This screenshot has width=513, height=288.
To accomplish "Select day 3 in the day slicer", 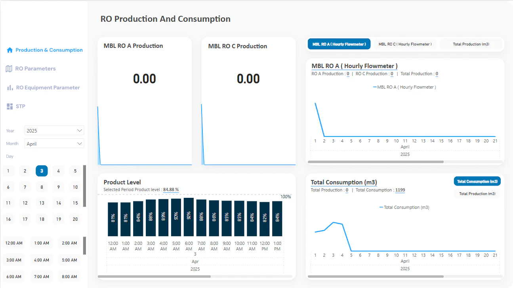I will click(42, 171).
